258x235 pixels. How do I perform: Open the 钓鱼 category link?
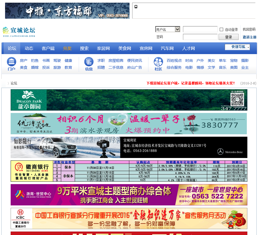35,60
